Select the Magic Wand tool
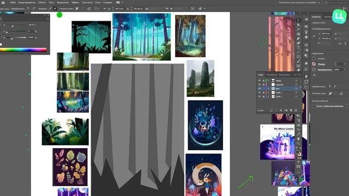Image resolution: width=349 pixels, height=196 pixels. point(298,29)
